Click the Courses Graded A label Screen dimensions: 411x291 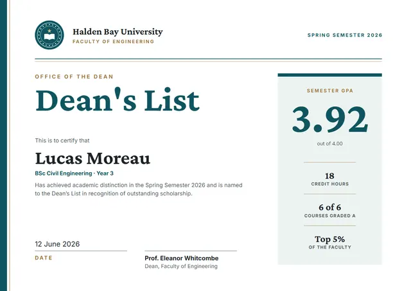point(329,216)
